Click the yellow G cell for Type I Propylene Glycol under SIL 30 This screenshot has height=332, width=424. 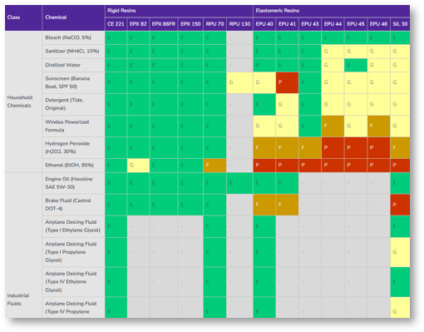pos(400,252)
